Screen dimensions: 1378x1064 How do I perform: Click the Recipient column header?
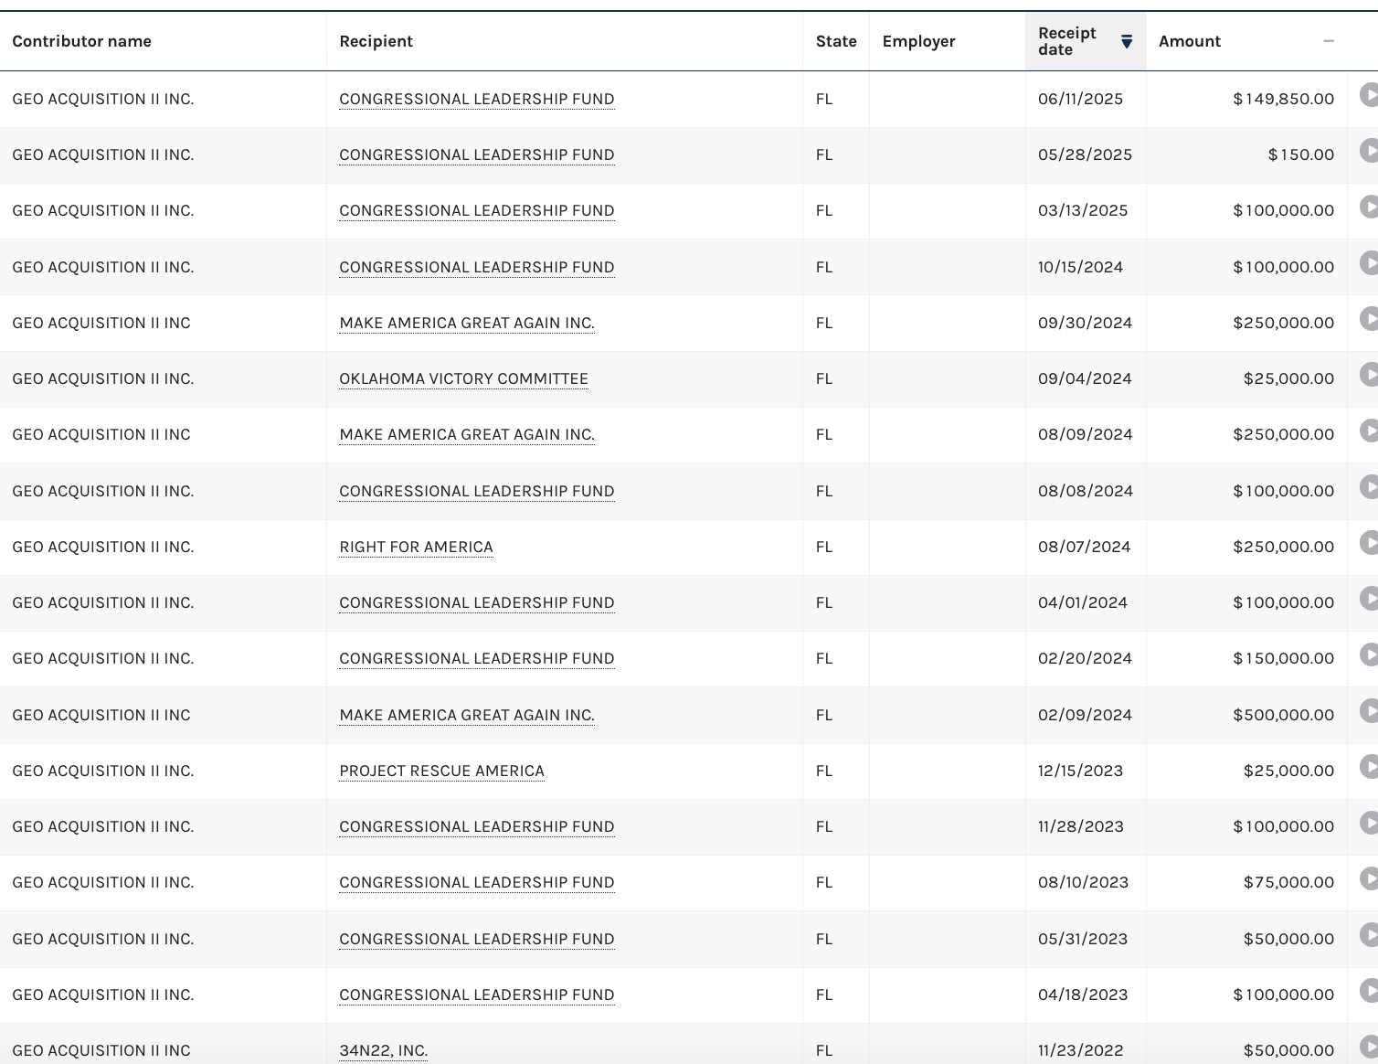[376, 41]
